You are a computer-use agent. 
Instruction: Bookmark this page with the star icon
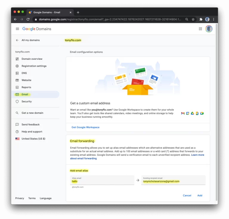[193, 19]
